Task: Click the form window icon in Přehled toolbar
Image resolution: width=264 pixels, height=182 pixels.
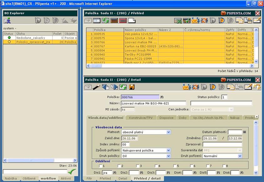Action: coord(96,21)
